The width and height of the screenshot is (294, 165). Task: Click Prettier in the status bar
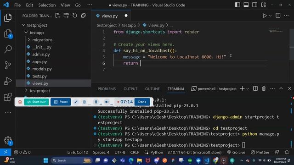click(260, 152)
